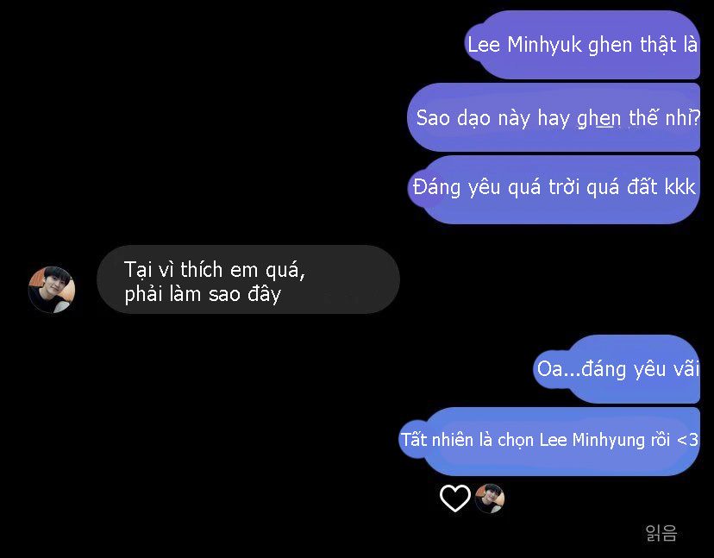Tap the small avatar next to the heart
714x558 pixels.
tap(490, 498)
